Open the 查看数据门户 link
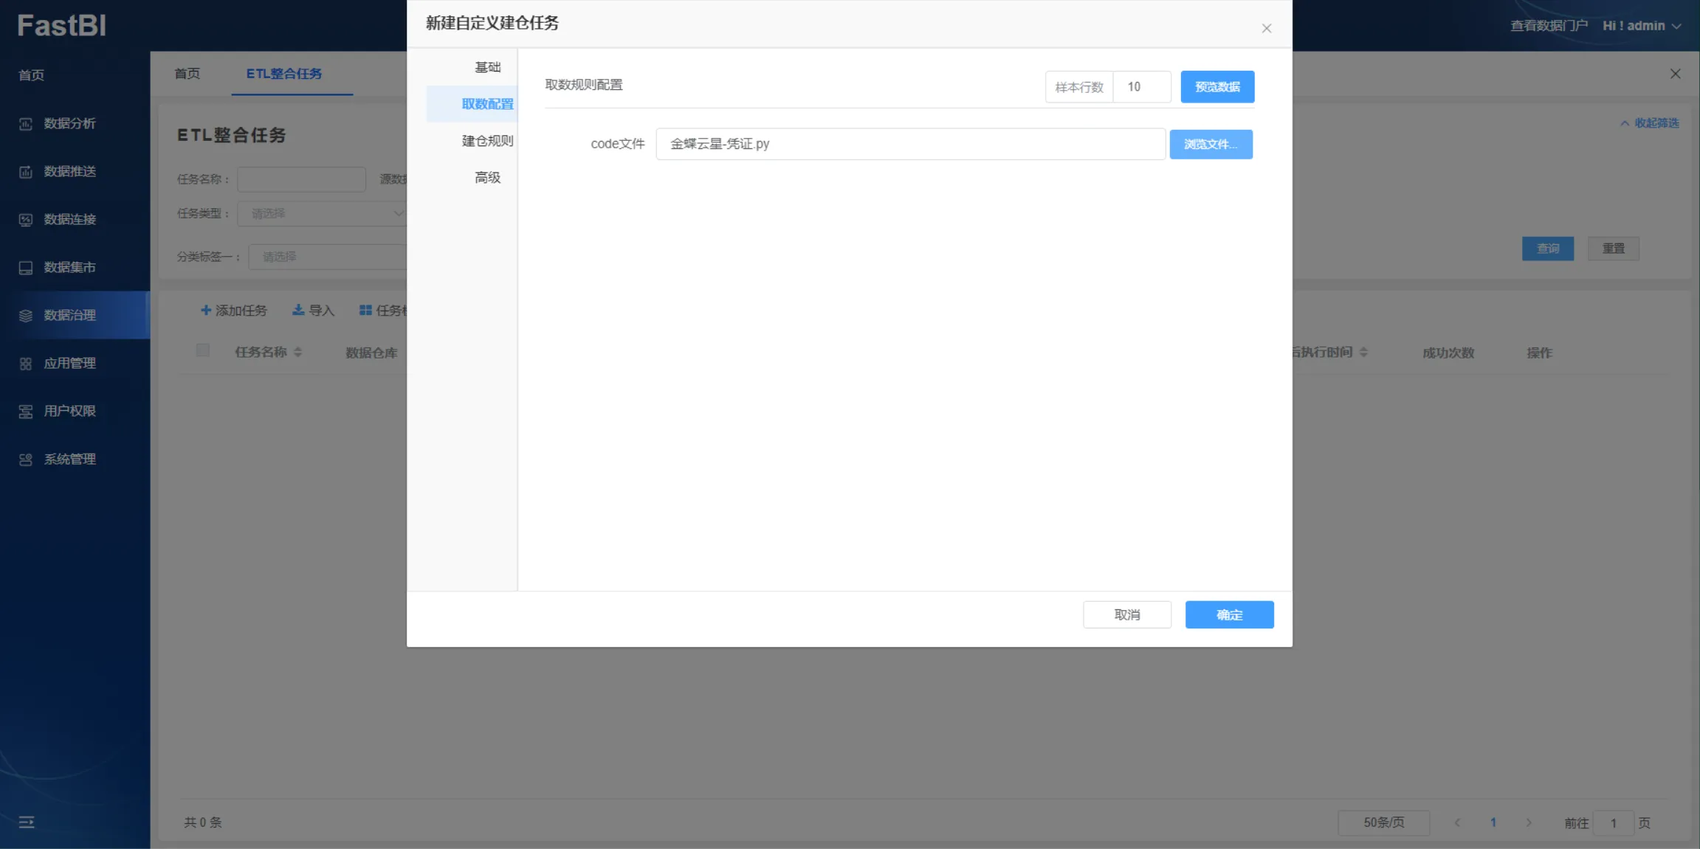 [1549, 26]
